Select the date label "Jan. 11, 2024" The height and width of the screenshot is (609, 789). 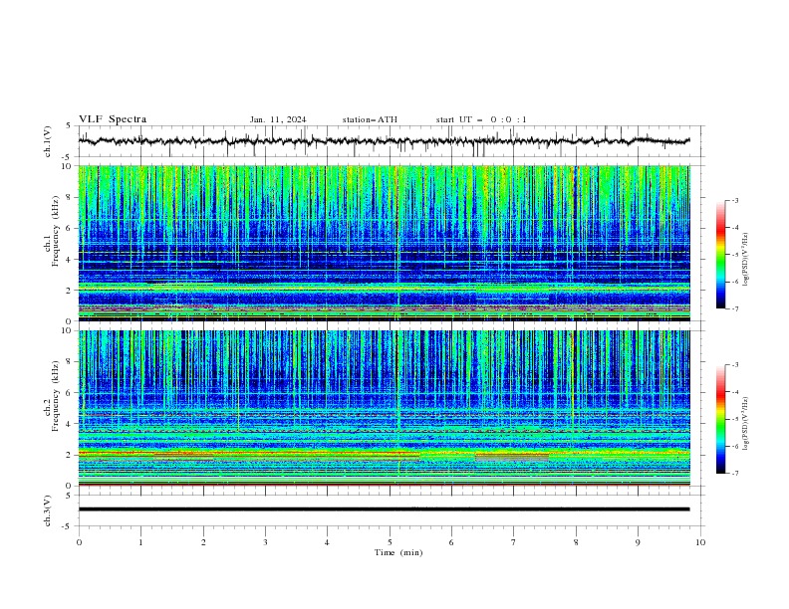(x=278, y=119)
